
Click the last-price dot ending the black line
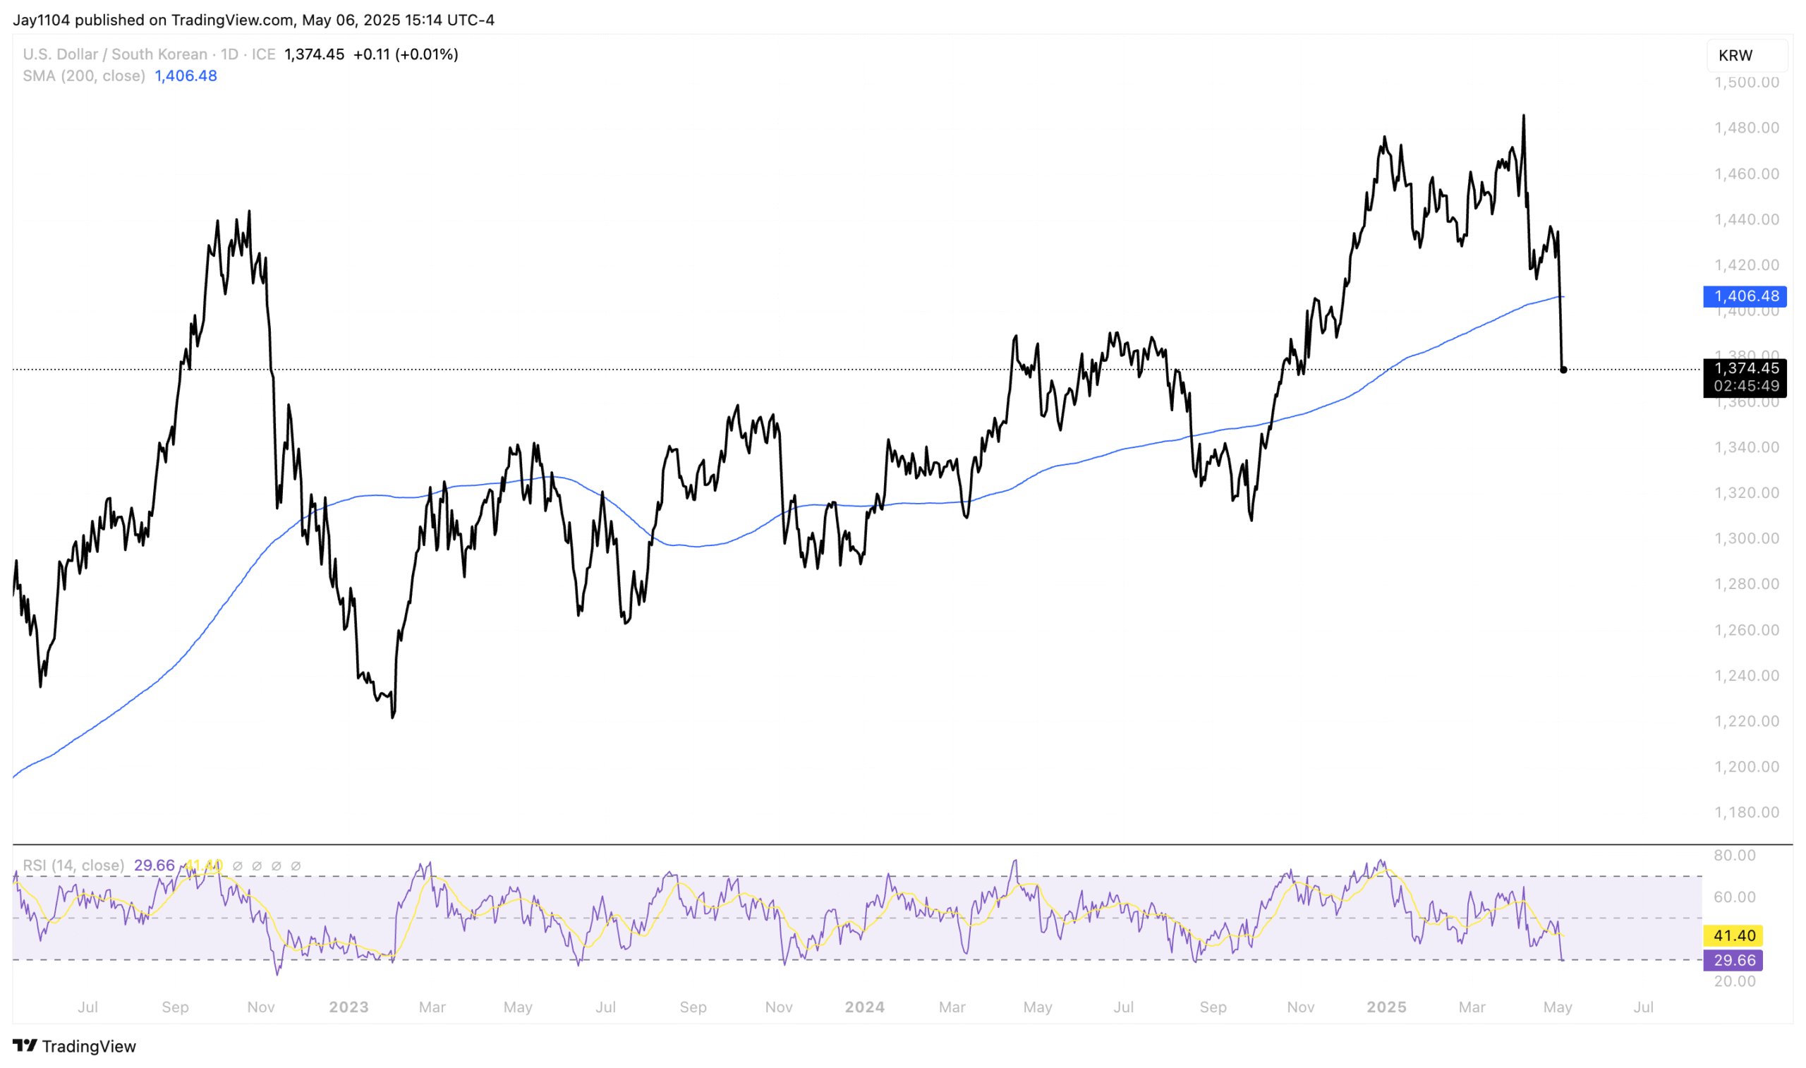coord(1563,370)
